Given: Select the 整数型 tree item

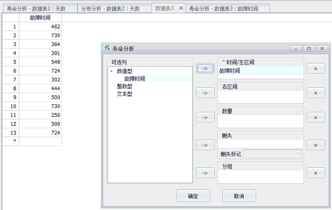Looking at the screenshot, I should [x=124, y=86].
